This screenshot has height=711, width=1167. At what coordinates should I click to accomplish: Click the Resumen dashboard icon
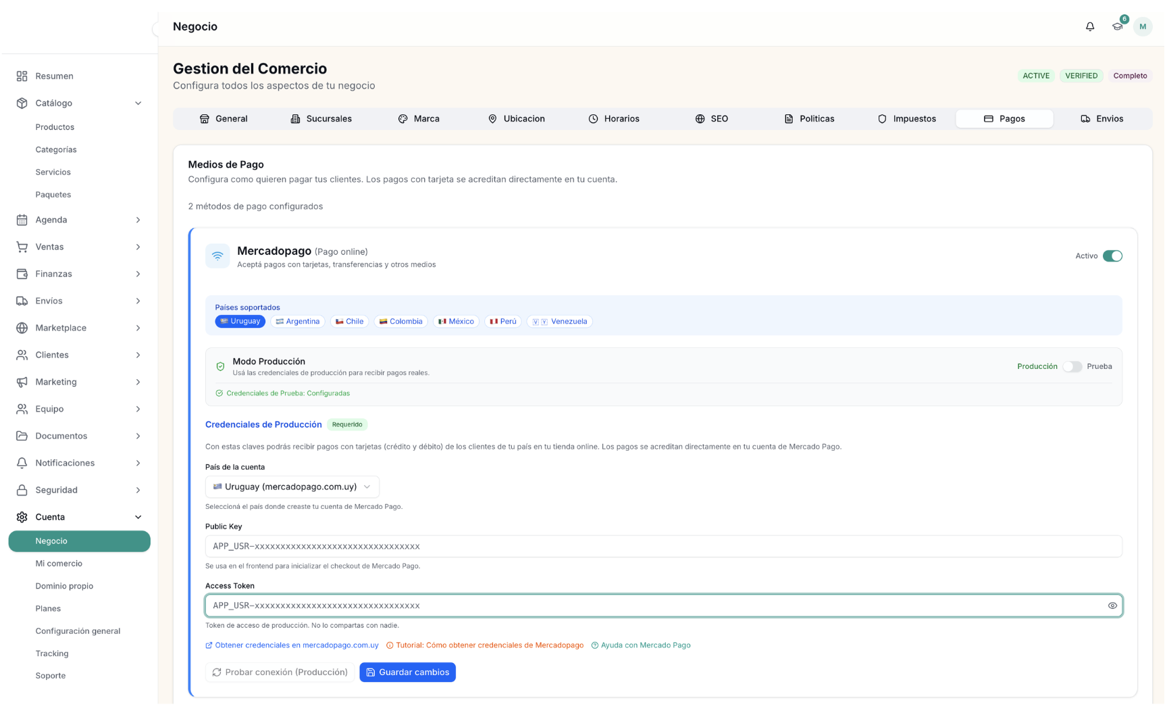click(x=22, y=76)
